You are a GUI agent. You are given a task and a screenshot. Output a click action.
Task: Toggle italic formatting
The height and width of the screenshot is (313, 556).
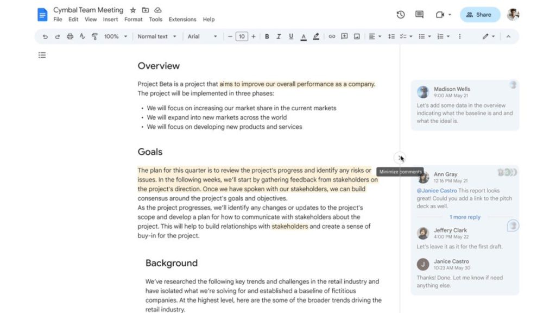279,36
